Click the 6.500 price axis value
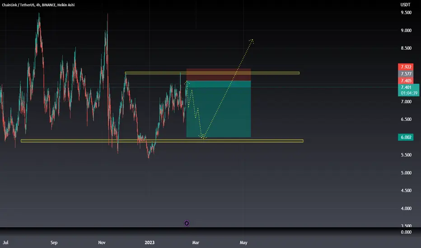 tap(406, 119)
